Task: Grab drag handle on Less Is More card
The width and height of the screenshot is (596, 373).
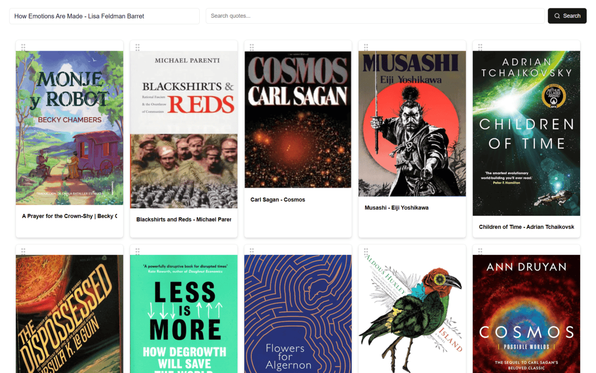Action: pyautogui.click(x=138, y=251)
